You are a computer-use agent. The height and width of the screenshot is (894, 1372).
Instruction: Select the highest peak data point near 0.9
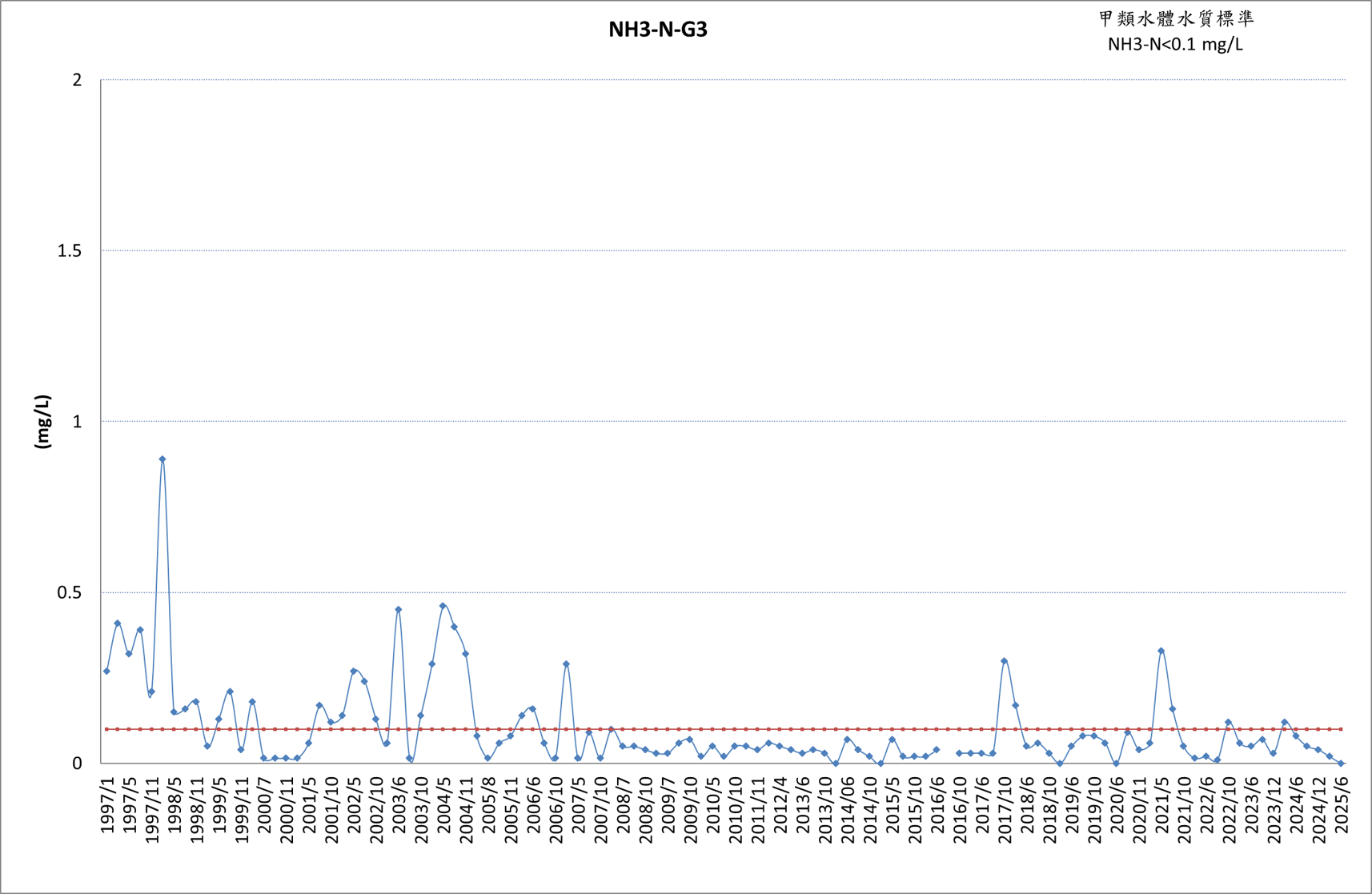click(162, 459)
